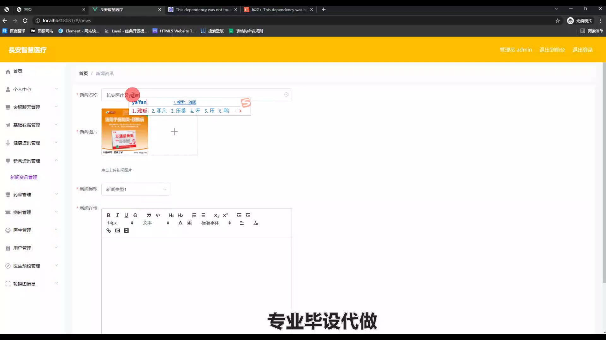Open the 新闻类型 select dropdown
Image resolution: width=606 pixels, height=340 pixels.
coord(136,189)
